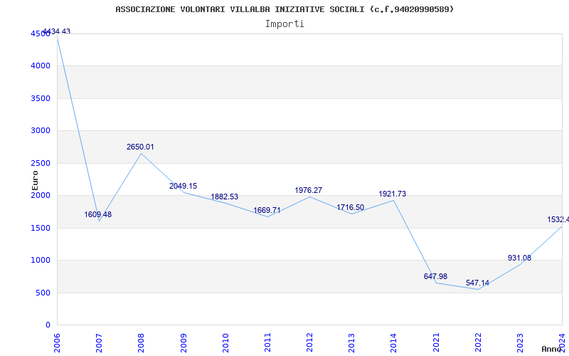
Task: Click the y-axis value 0
Action: click(48, 325)
